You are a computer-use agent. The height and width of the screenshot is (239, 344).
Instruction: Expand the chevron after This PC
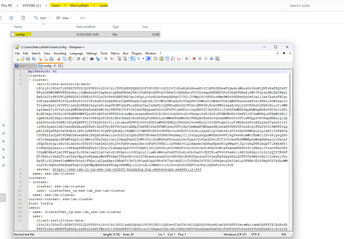[x=17, y=6]
